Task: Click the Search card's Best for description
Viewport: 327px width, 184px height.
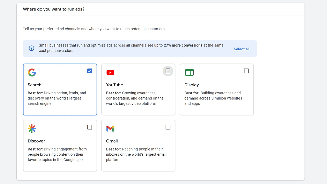Action: click(x=57, y=98)
